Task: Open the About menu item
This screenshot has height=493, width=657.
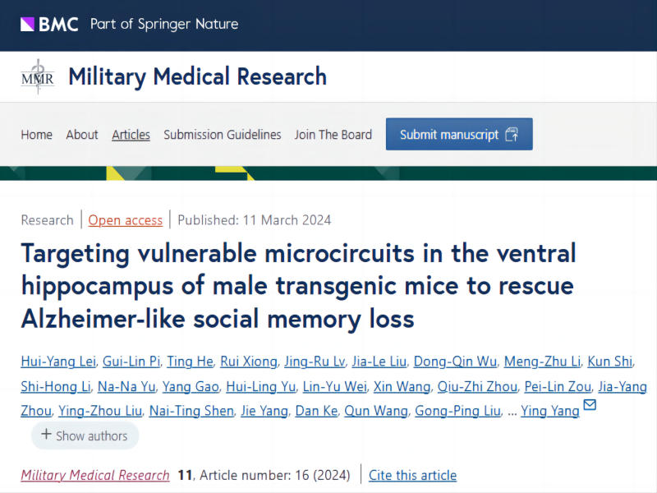Action: tap(82, 135)
